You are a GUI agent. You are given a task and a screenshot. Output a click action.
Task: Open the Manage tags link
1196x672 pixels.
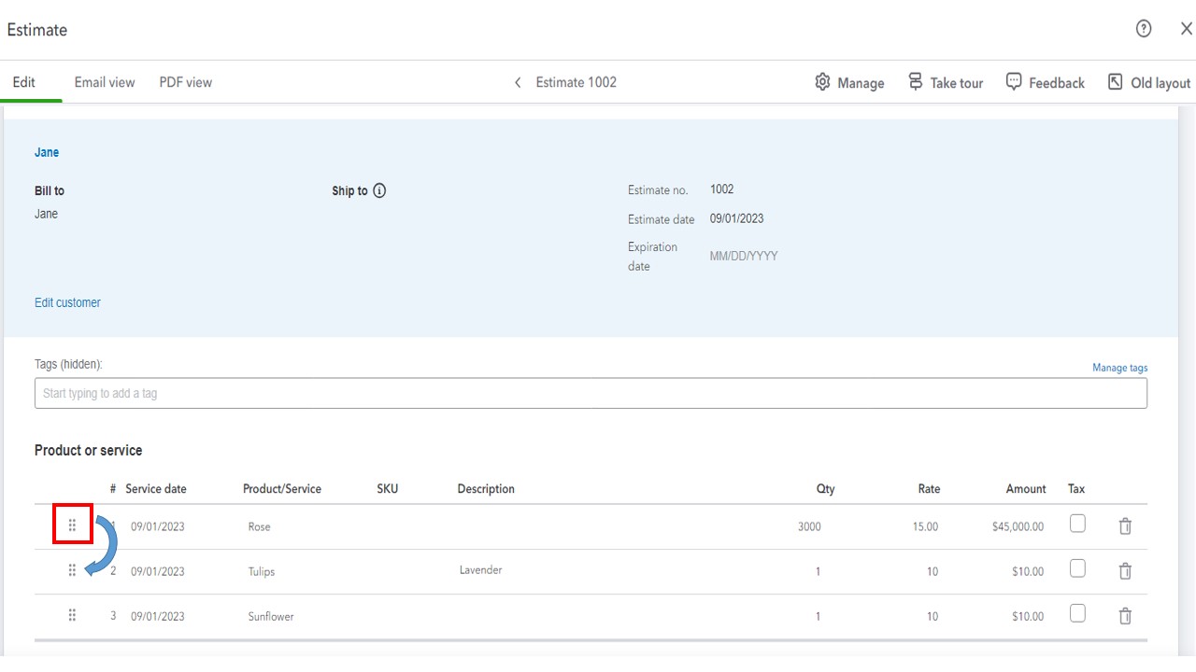pyautogui.click(x=1119, y=368)
